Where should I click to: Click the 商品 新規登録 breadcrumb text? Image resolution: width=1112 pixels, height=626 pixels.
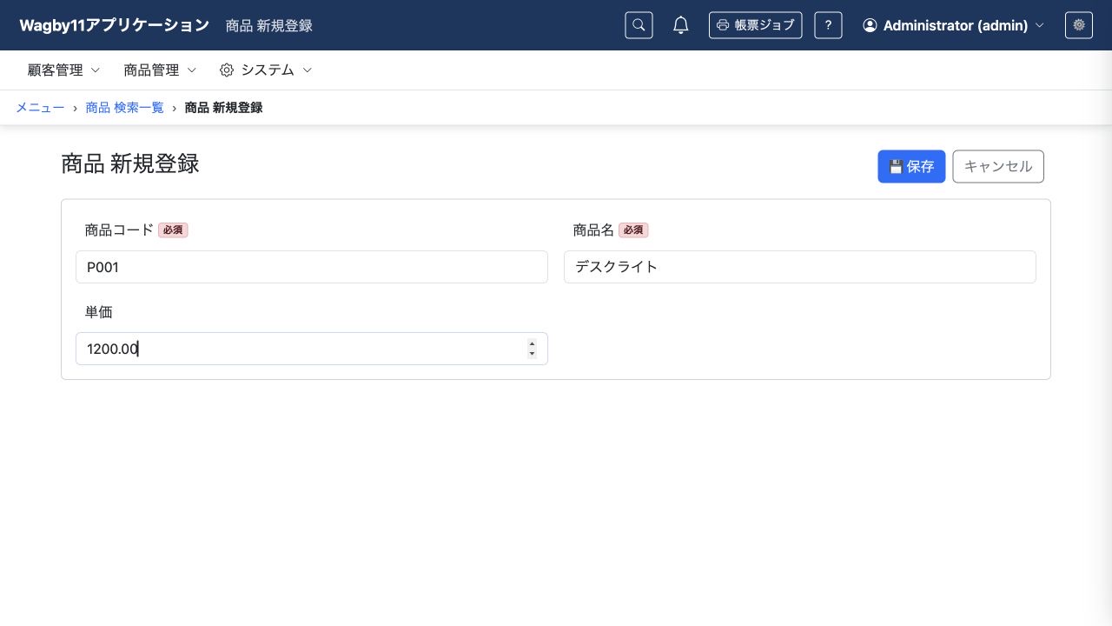tap(223, 108)
